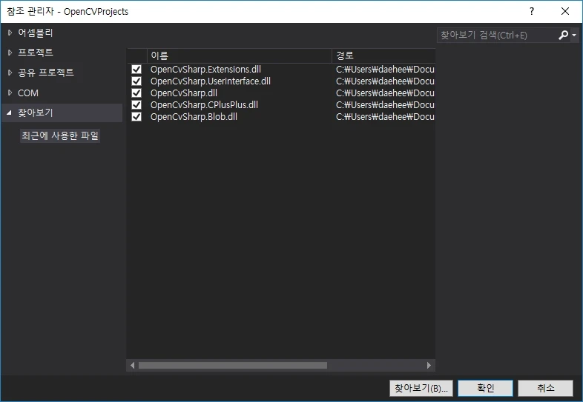This screenshot has height=402, width=583.
Task: Click the 이름 column header
Action: point(239,56)
